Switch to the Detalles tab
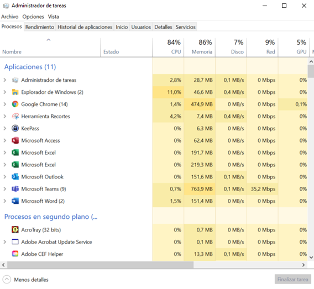This screenshot has width=314, height=289. pyautogui.click(x=163, y=27)
